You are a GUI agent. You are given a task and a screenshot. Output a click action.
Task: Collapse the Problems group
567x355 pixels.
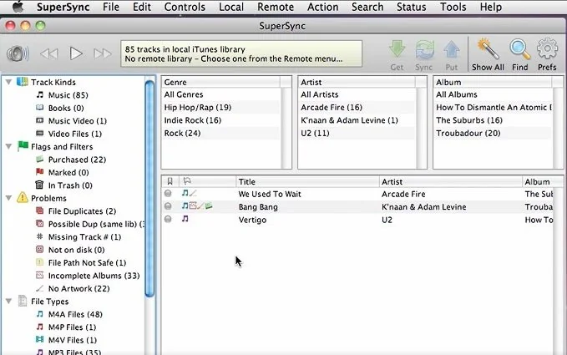pyautogui.click(x=8, y=198)
